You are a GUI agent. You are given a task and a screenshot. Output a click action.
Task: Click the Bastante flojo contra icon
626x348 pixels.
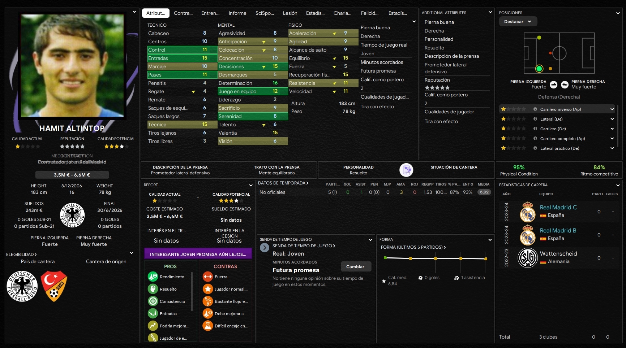coord(208,301)
